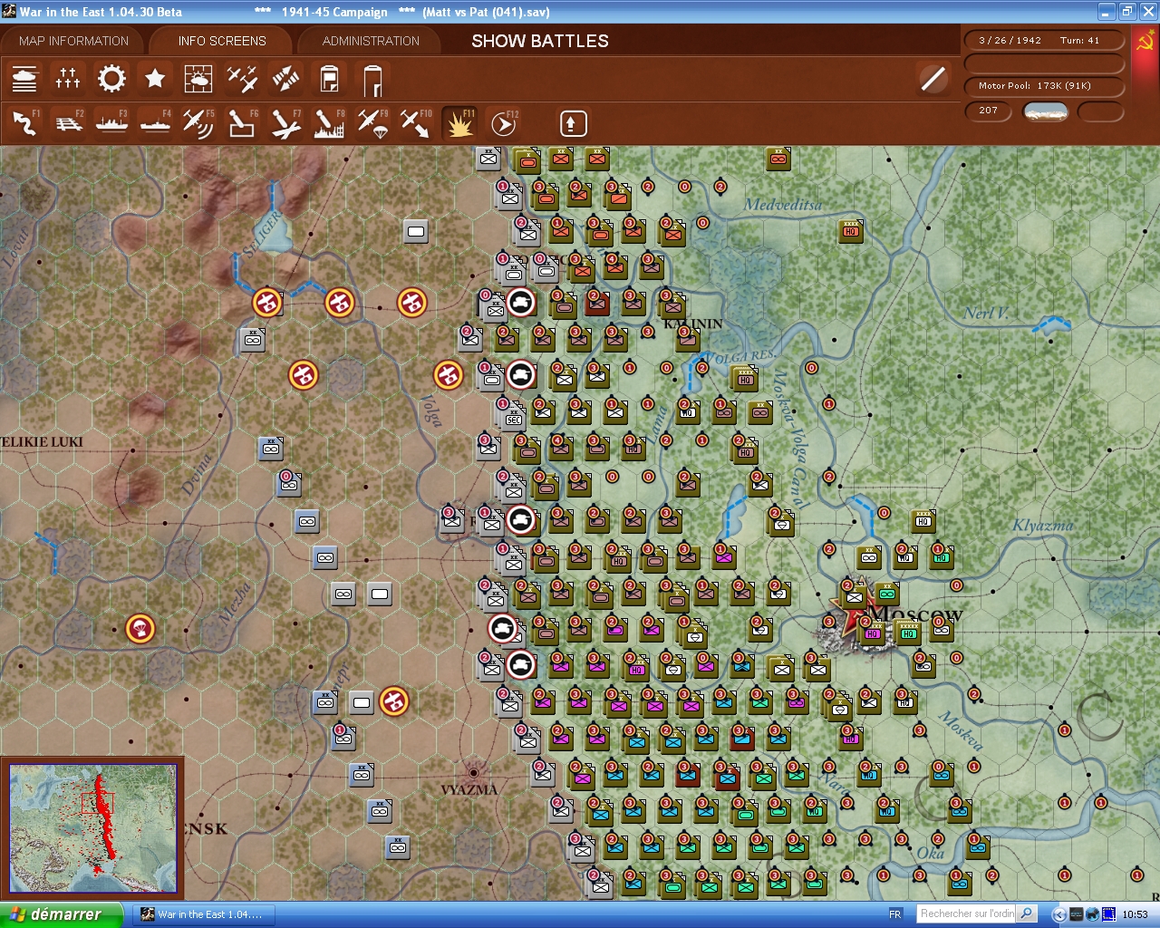1160x928 pixels.
Task: Open Windows démarrer start button
Action: (x=61, y=914)
